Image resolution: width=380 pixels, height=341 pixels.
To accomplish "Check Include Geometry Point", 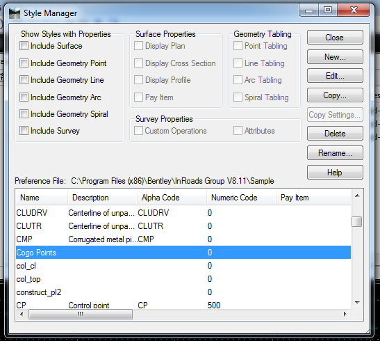I will coord(24,63).
